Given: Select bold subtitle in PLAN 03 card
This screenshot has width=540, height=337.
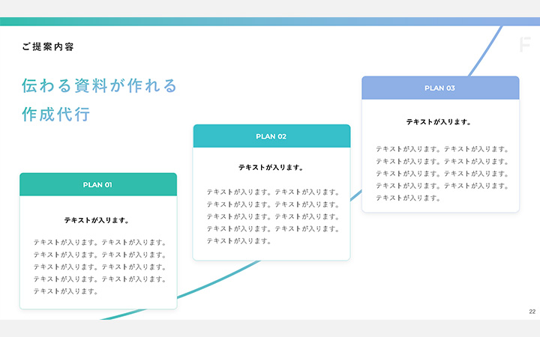Looking at the screenshot, I should coord(440,121).
